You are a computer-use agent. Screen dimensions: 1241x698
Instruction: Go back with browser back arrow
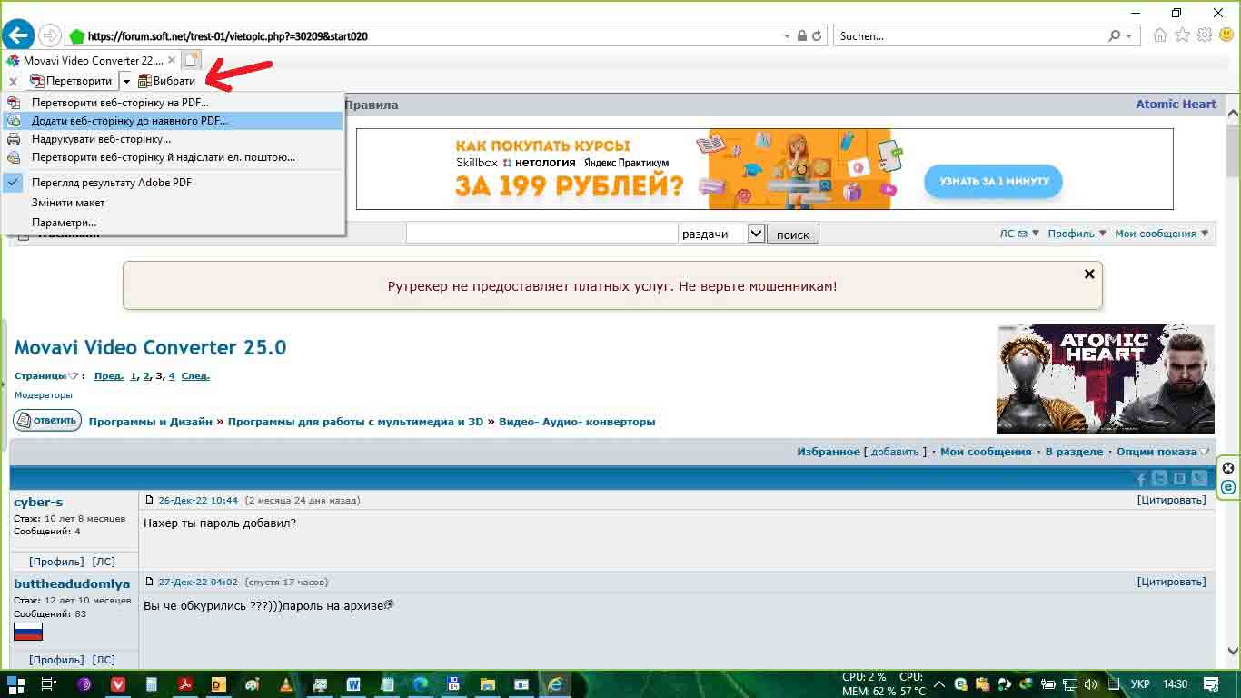[x=18, y=35]
